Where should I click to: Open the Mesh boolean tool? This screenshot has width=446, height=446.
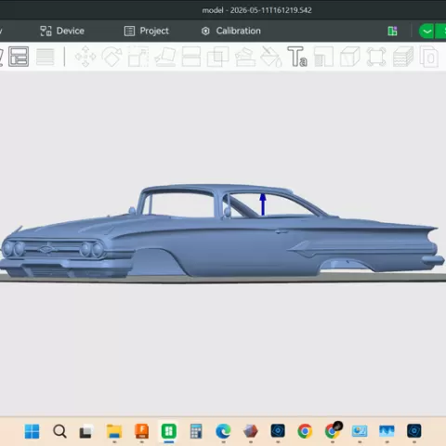(x=217, y=57)
